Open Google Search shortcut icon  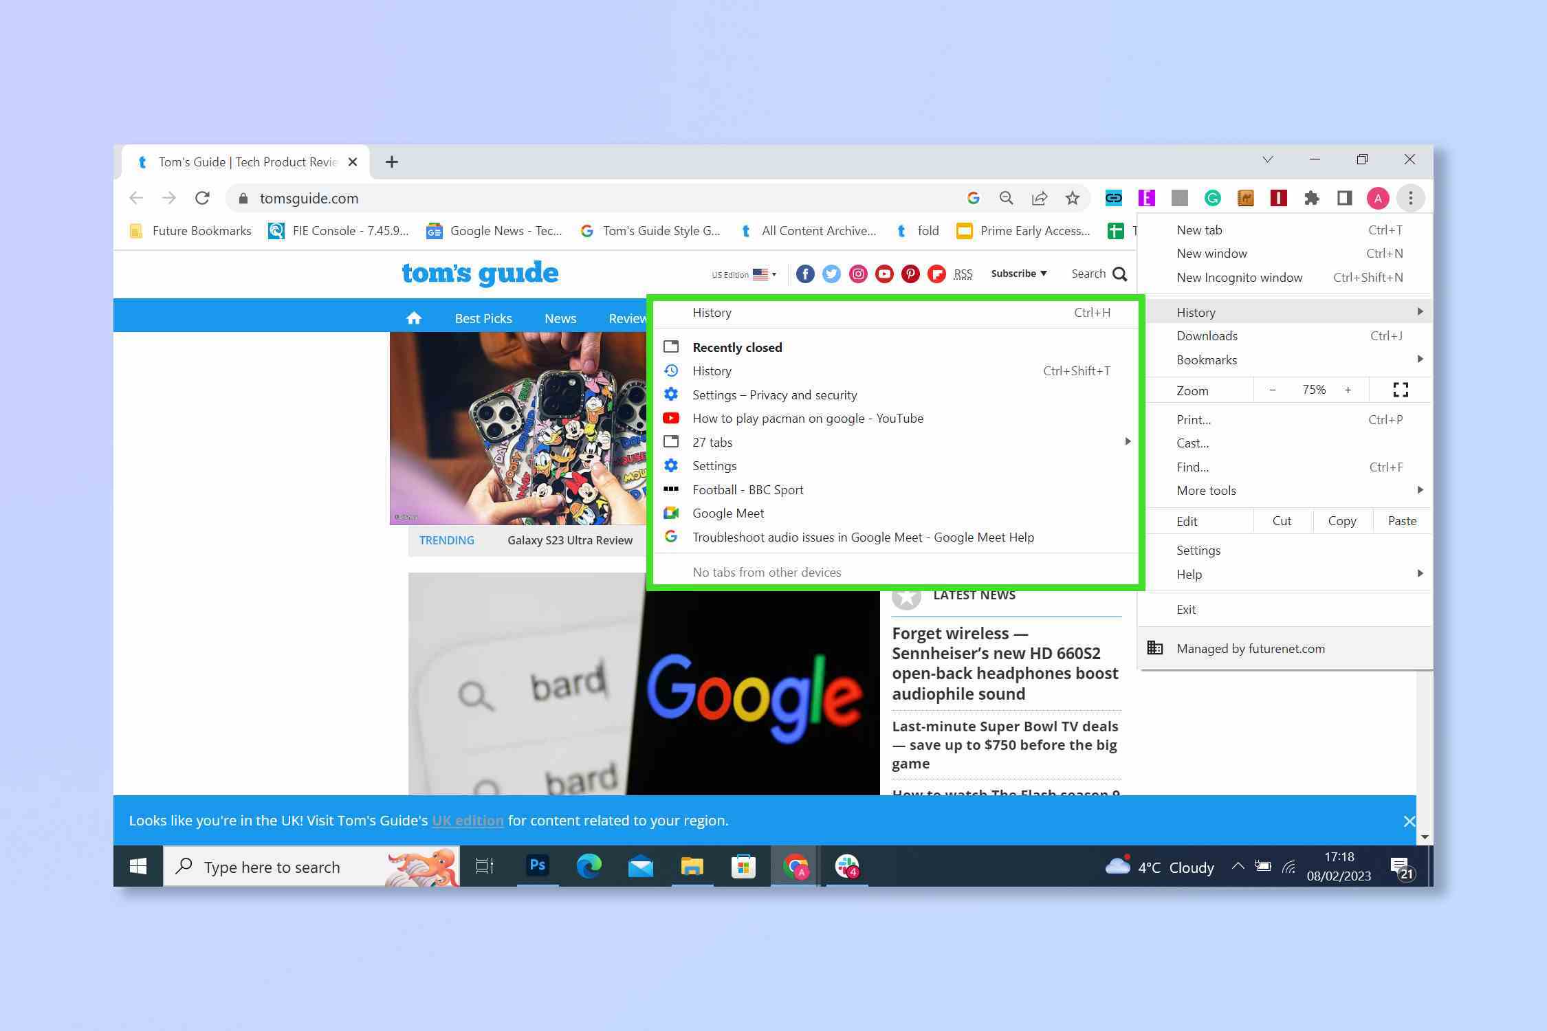click(x=974, y=198)
